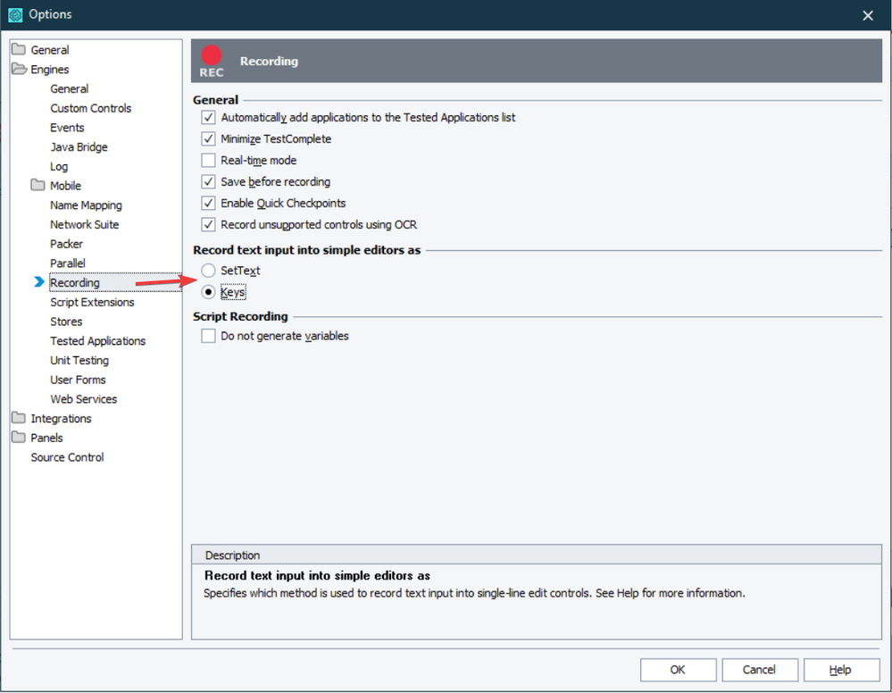
Task: Select Stores in the options tree
Action: click(x=66, y=321)
